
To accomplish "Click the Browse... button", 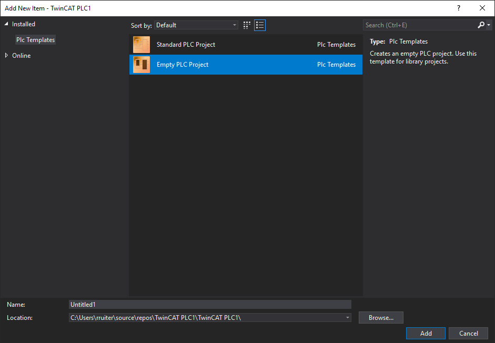I will 381,318.
